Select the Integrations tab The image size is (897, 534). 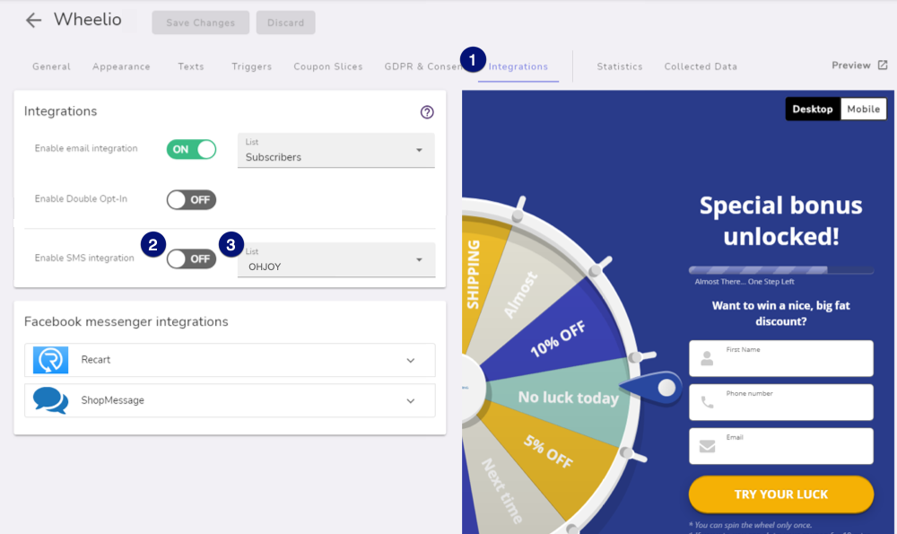click(518, 66)
